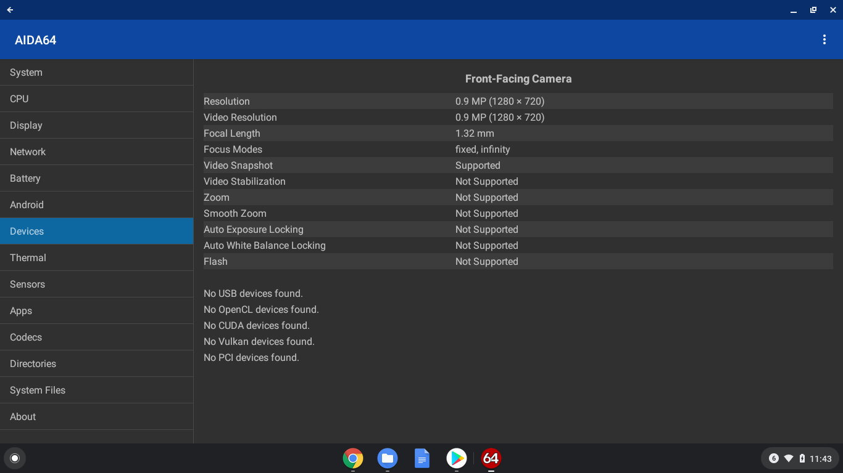Click the Wi-Fi status icon

pos(789,458)
